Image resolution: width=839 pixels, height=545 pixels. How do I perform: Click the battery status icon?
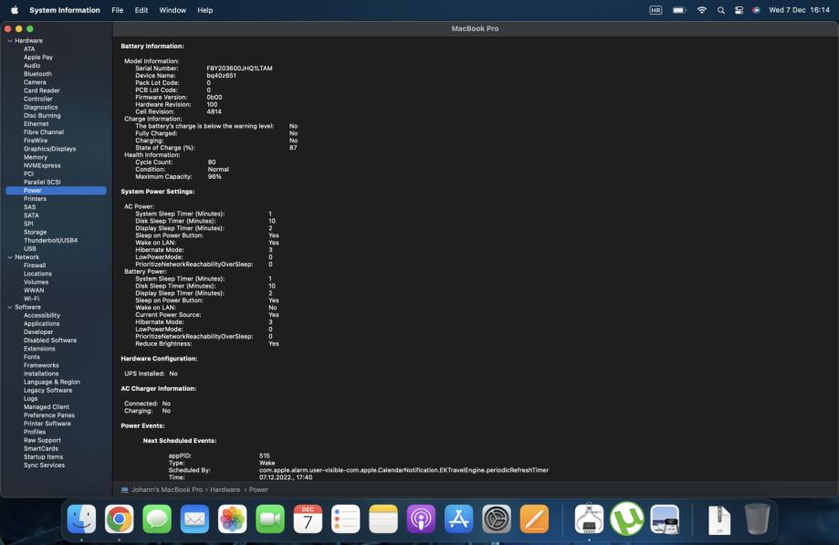click(679, 10)
